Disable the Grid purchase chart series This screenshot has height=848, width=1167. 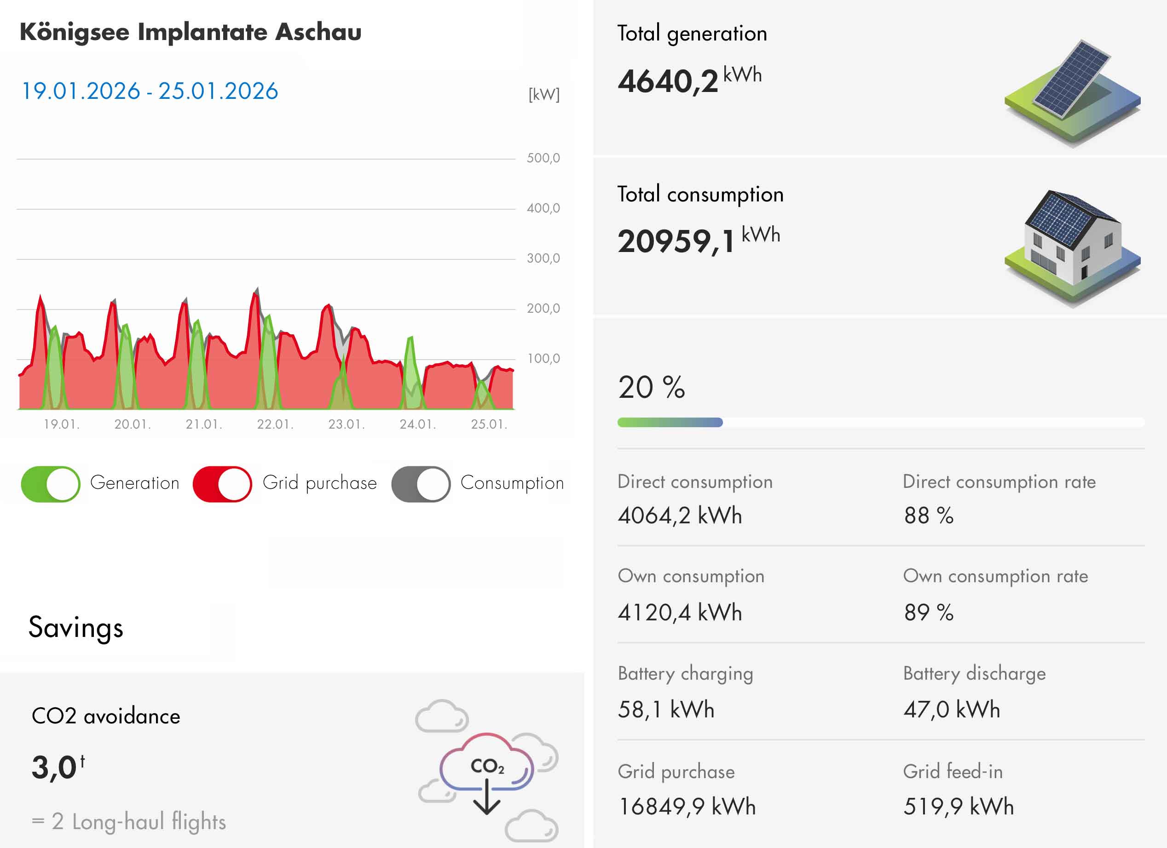point(222,484)
